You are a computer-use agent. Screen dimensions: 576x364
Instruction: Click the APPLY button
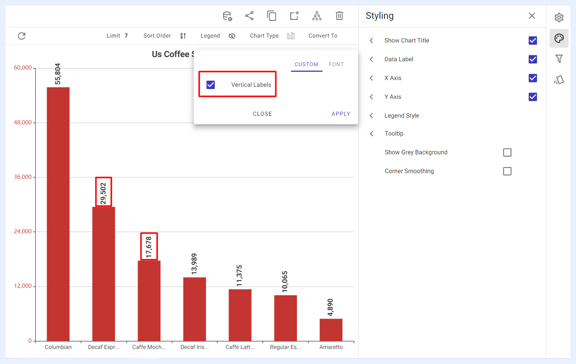click(x=341, y=114)
